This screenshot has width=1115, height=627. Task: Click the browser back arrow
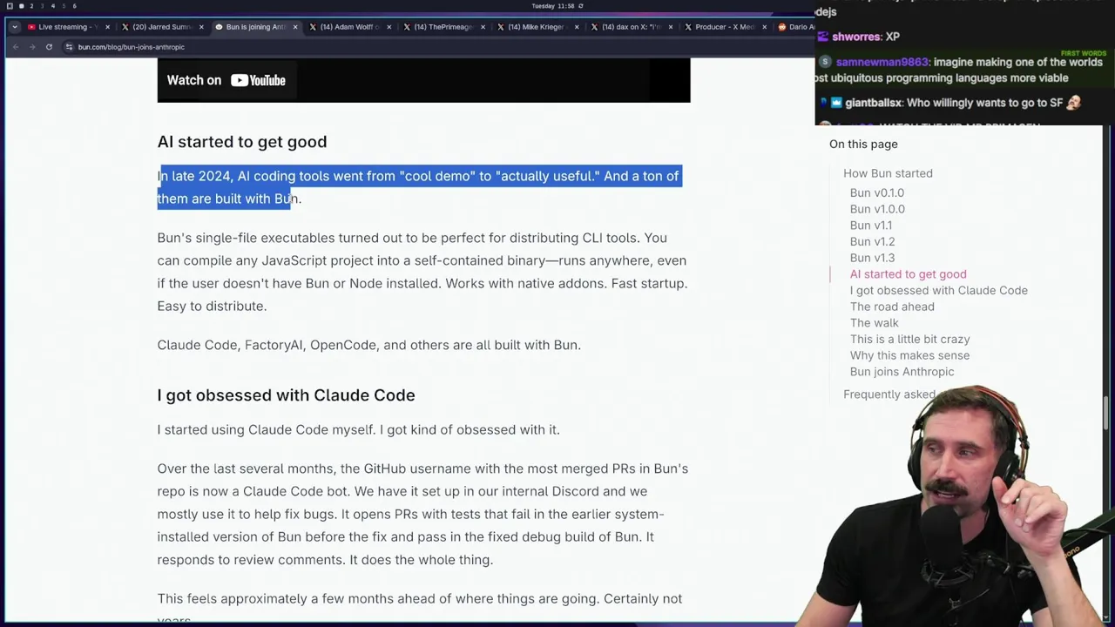click(x=16, y=47)
